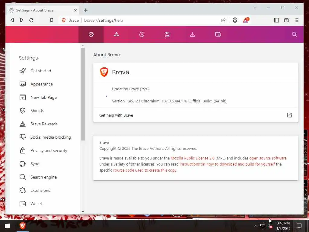This screenshot has height=232, width=309.
Task: Close the Settings - About Brave tab
Action: click(75, 10)
